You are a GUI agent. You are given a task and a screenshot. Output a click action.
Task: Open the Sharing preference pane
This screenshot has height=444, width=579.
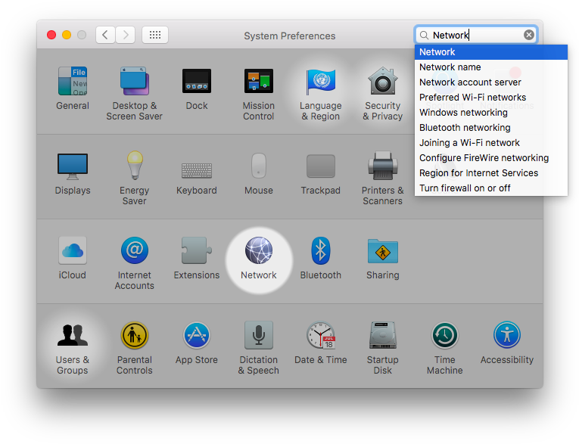pyautogui.click(x=383, y=252)
